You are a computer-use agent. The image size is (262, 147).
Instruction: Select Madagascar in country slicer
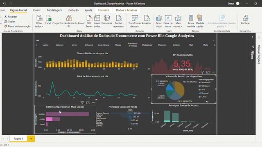147,45
